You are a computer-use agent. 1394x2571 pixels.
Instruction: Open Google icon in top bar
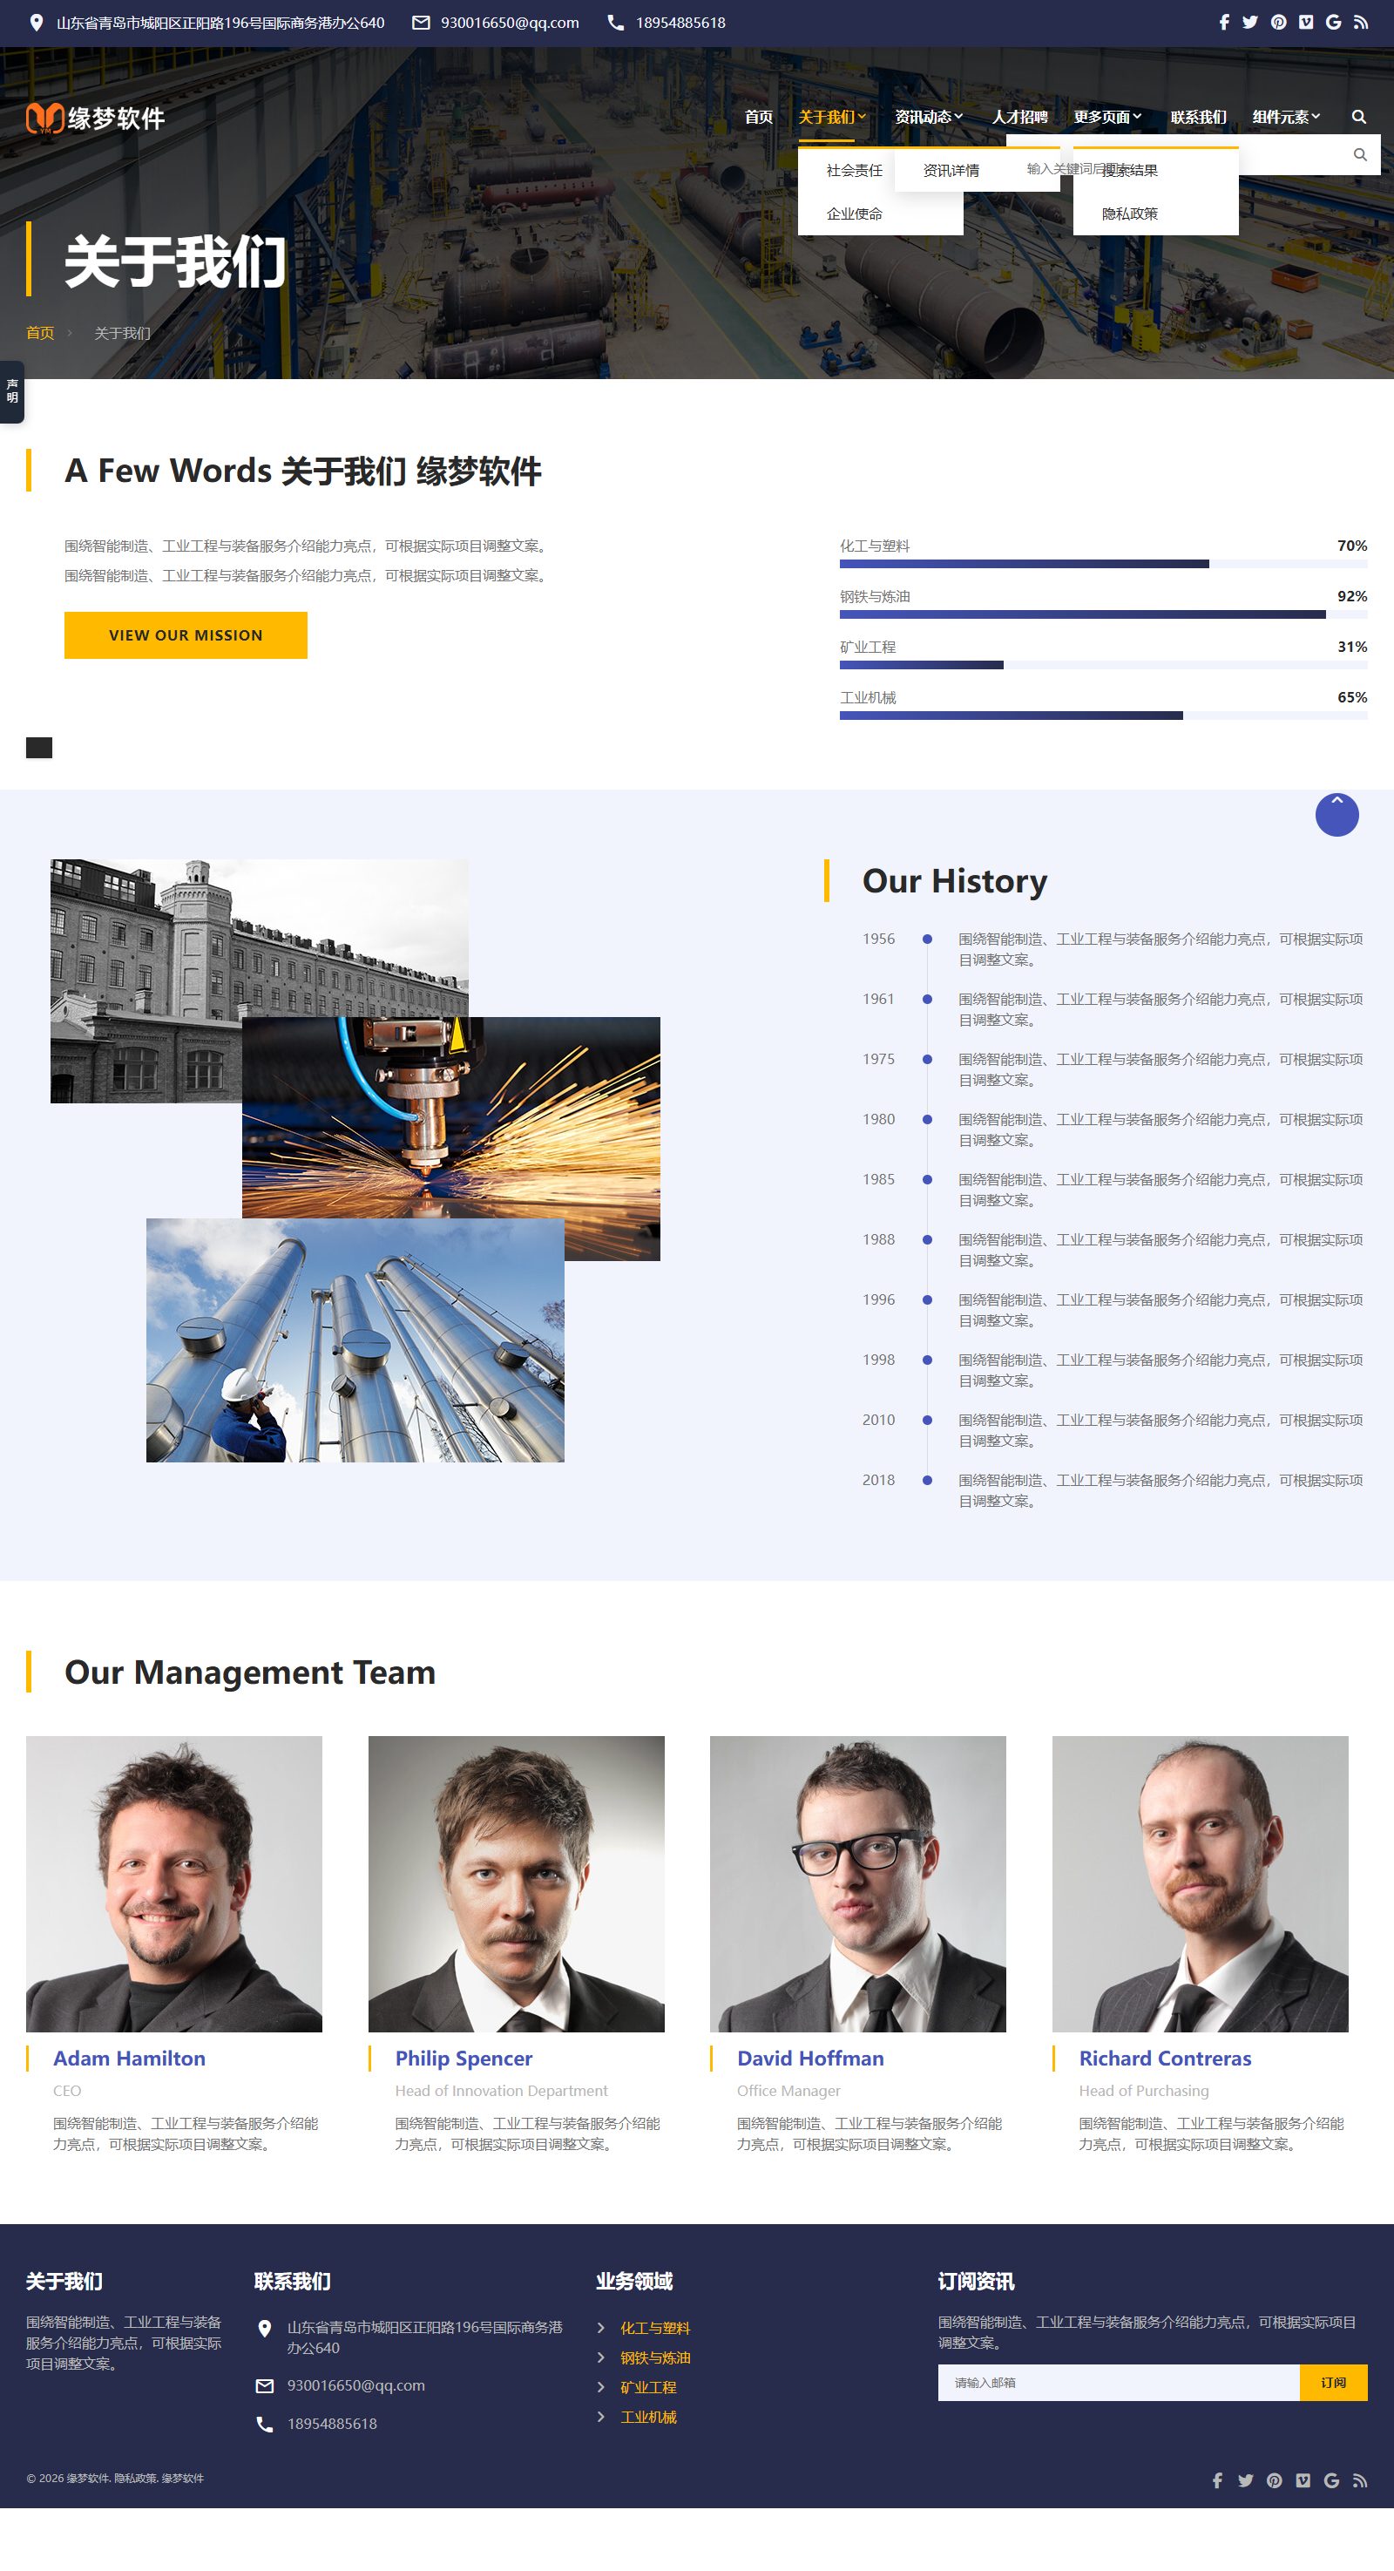(1333, 22)
